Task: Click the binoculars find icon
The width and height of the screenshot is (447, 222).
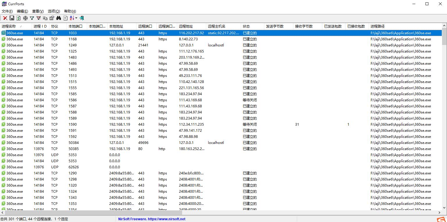Action: (x=58, y=18)
